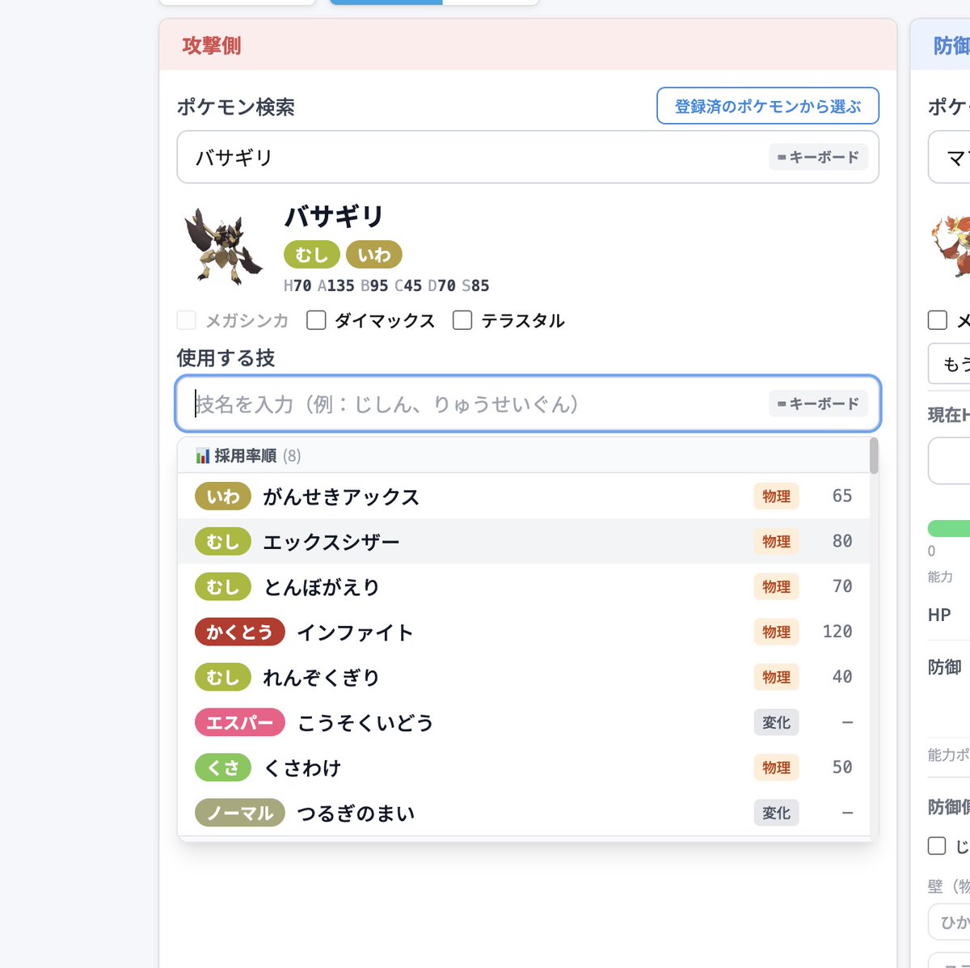
Task: Click the defender Pokémon search field
Action: click(x=949, y=157)
